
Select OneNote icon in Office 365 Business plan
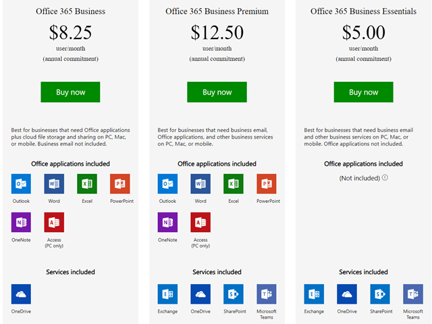(x=21, y=222)
